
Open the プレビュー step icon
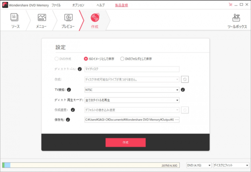68,18
